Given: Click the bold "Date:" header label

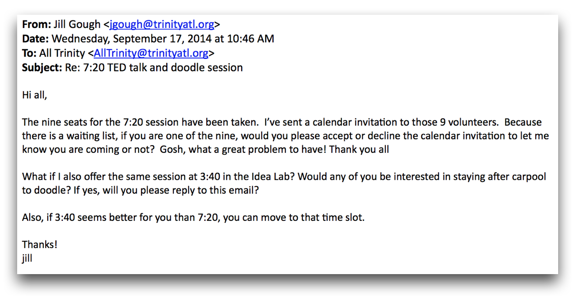Looking at the screenshot, I should pyautogui.click(x=35, y=39).
